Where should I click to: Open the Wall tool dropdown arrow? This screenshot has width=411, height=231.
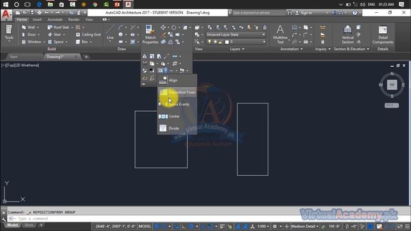tap(38, 28)
